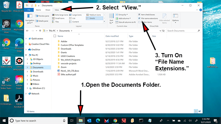Click the Name column header
Screen dimensions: 221x124
(60, 36)
